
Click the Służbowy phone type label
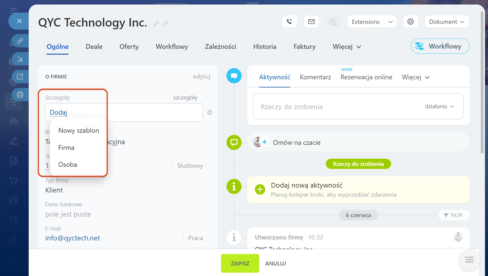coord(190,166)
